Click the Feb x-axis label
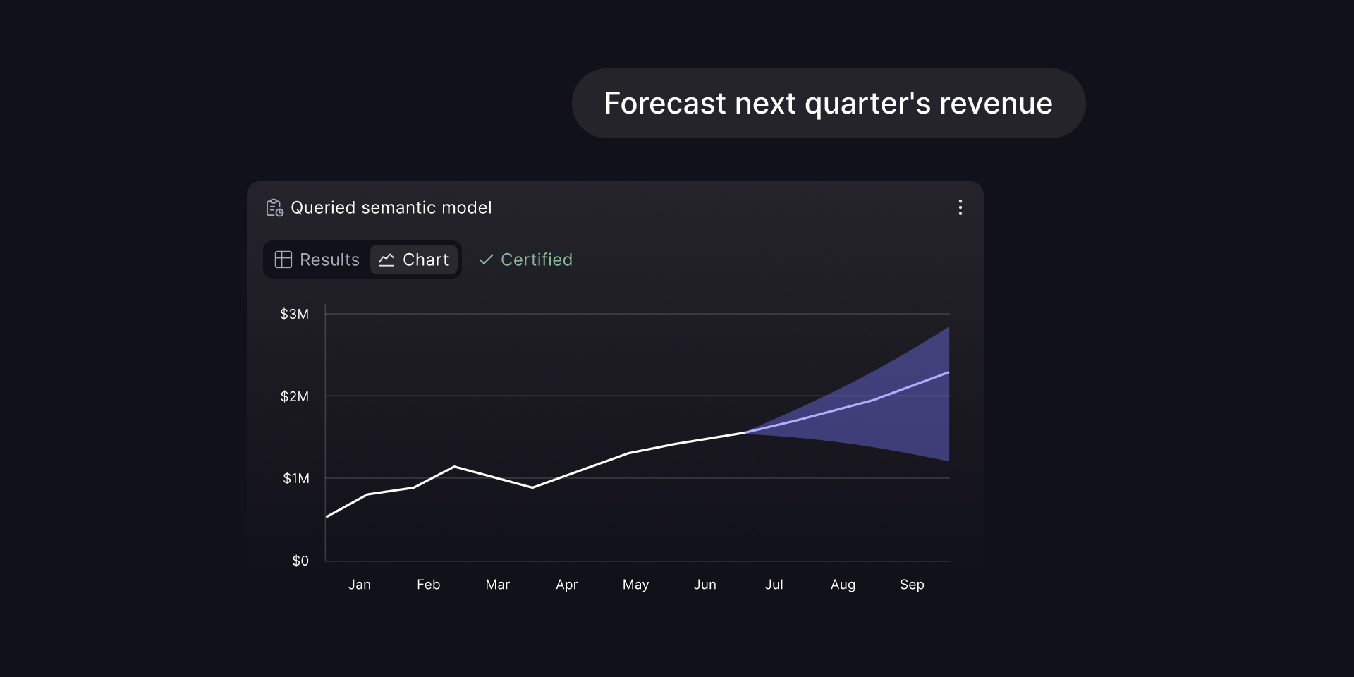 point(428,584)
